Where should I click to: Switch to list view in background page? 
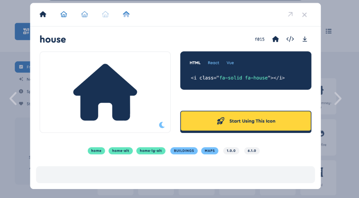click(x=328, y=31)
